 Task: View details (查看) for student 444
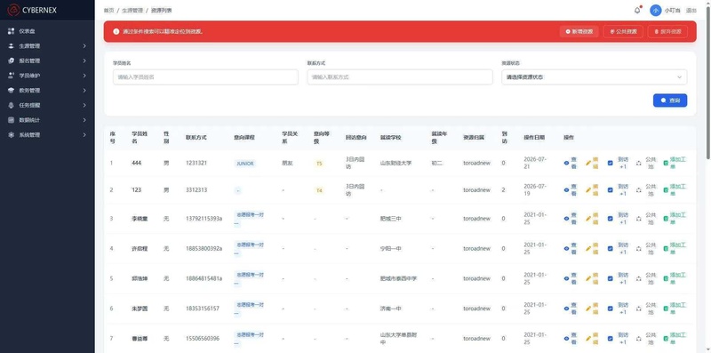(x=571, y=163)
